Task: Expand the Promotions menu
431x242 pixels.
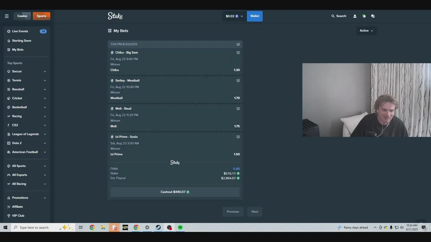Action: [x=45, y=198]
